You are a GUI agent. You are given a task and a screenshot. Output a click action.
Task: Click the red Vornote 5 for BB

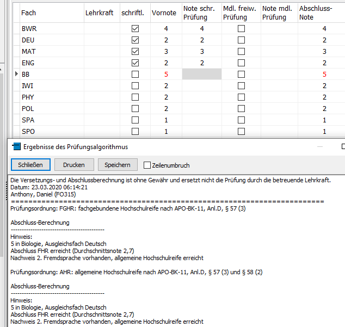166,75
